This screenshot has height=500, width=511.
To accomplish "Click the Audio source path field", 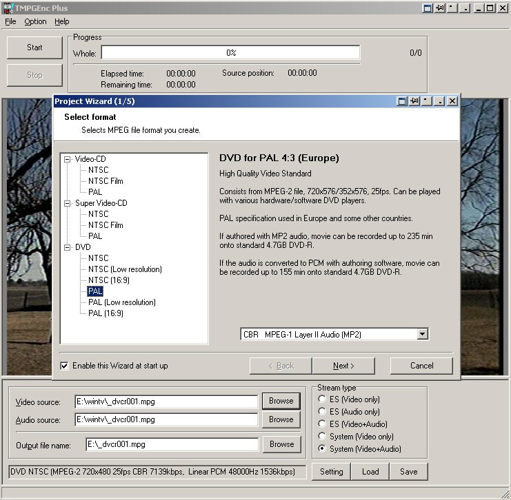I will pyautogui.click(x=166, y=419).
